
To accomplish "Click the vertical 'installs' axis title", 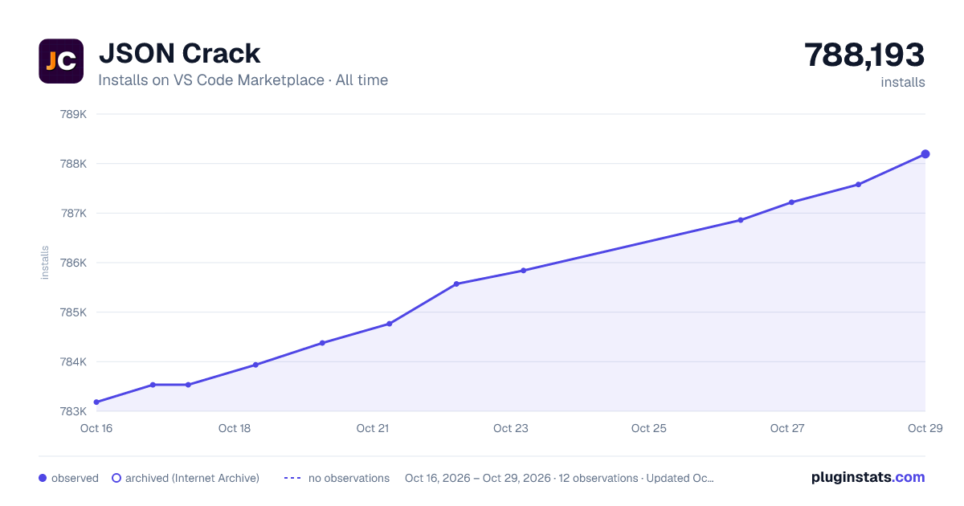I will click(x=45, y=263).
